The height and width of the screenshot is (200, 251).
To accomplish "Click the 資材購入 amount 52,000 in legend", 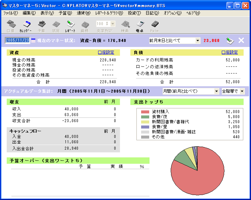I will pyautogui.click(x=233, y=112).
